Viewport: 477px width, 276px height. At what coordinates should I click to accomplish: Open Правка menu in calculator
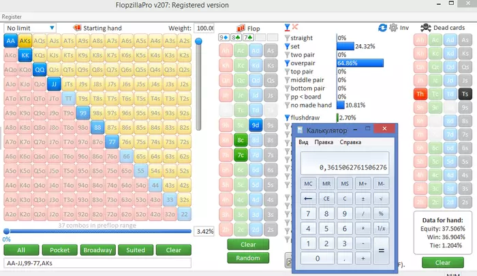point(324,142)
